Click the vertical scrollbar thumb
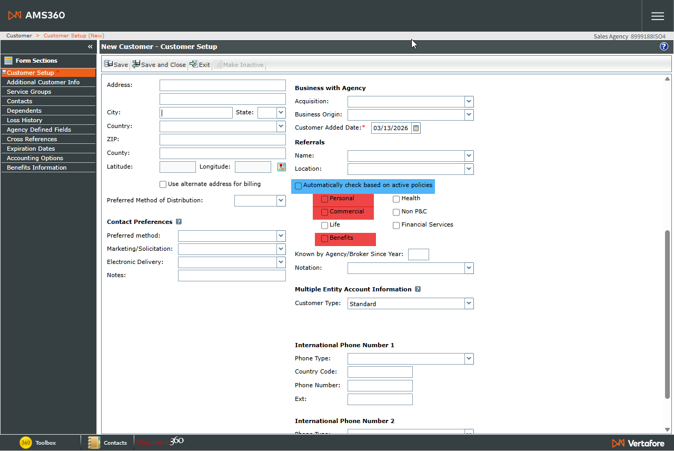This screenshot has width=674, height=451. 667,314
